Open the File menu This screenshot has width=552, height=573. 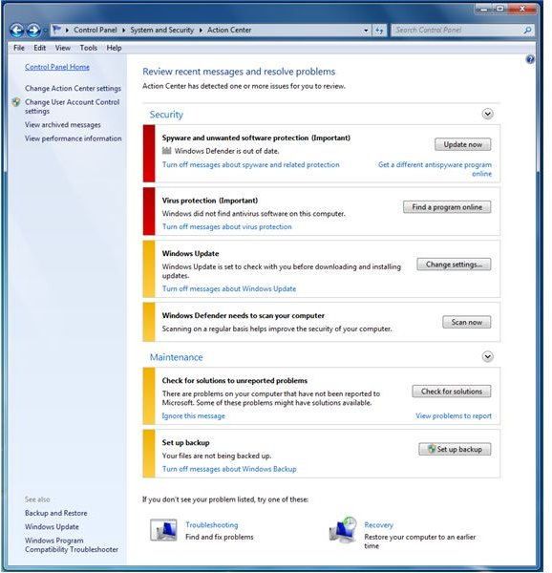point(19,48)
